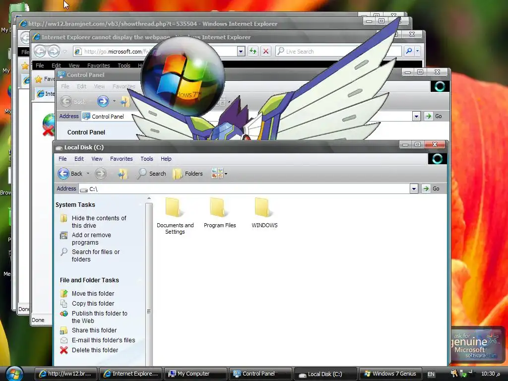Open File menu in Local Disk window
Image resolution: width=508 pixels, height=381 pixels.
coord(63,159)
